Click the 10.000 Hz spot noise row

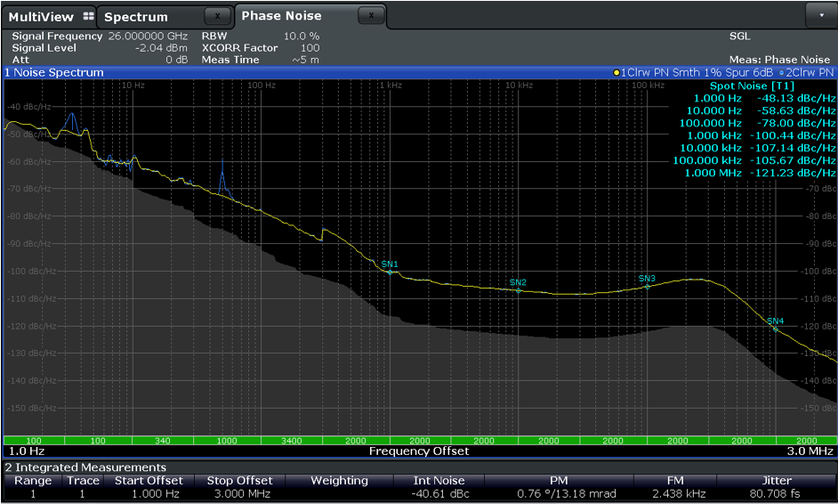pos(761,110)
